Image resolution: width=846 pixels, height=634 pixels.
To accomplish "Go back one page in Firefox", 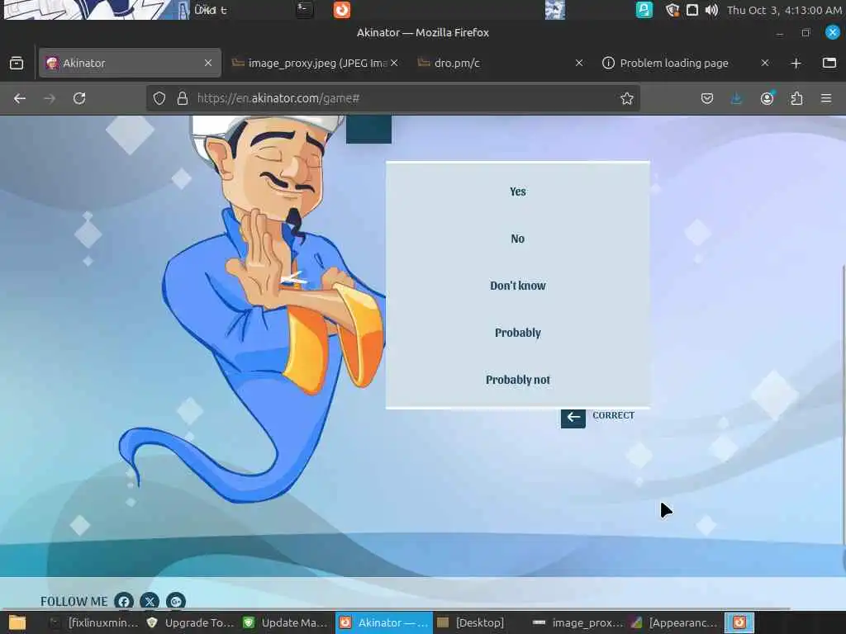I will click(20, 98).
